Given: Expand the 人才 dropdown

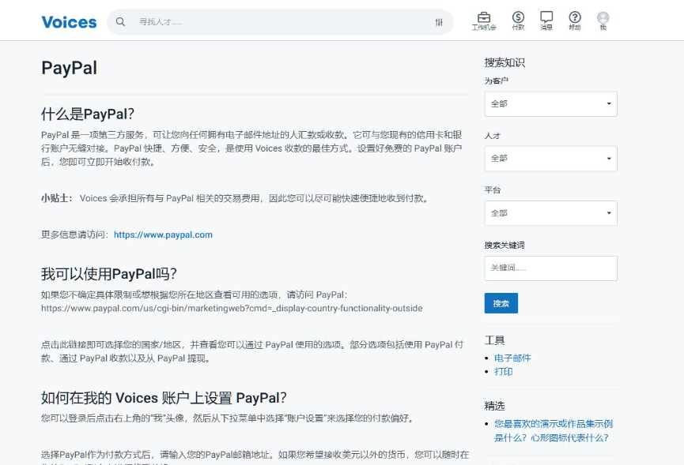Looking at the screenshot, I should [x=550, y=159].
